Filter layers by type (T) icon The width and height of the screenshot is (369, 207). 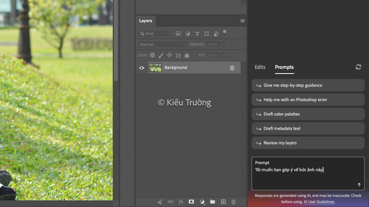[x=197, y=34]
